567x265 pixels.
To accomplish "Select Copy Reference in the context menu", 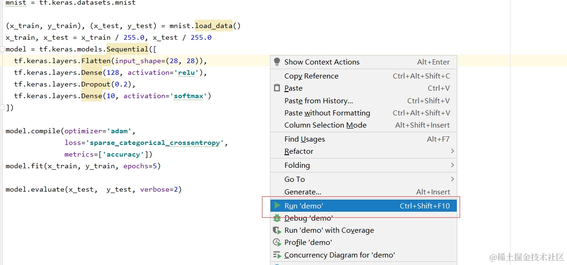I will tap(363, 76).
